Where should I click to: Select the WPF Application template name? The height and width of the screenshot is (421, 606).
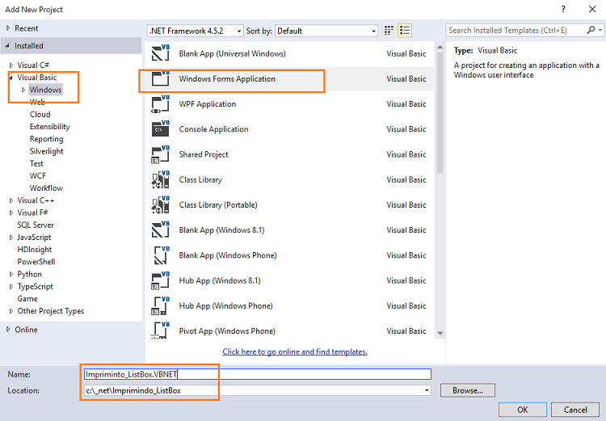click(x=207, y=104)
